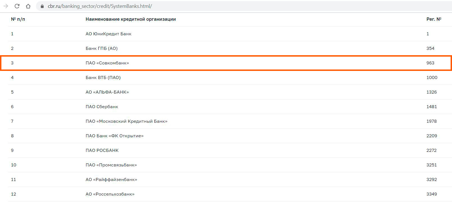Select 'ПАО Сбербанк' name cell
The image size is (452, 204).
click(x=102, y=107)
